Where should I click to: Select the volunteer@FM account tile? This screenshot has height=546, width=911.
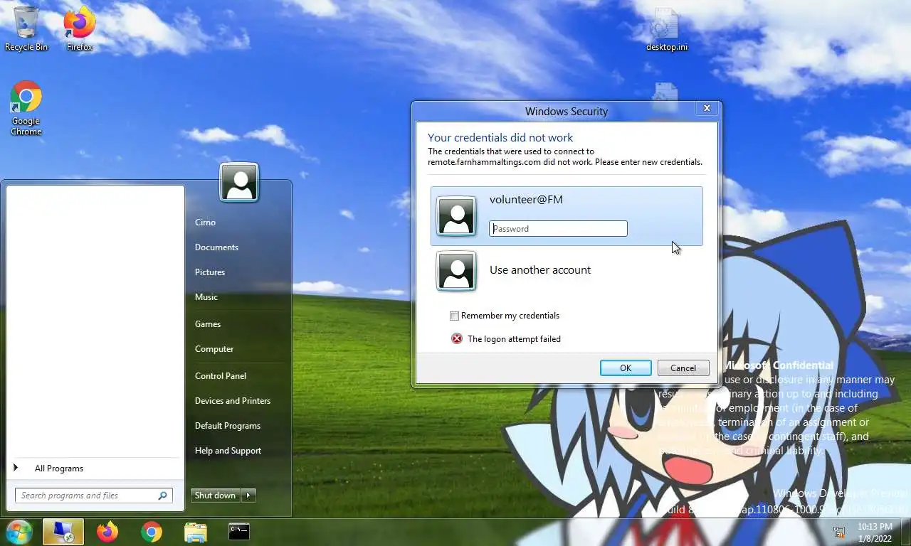click(x=567, y=216)
